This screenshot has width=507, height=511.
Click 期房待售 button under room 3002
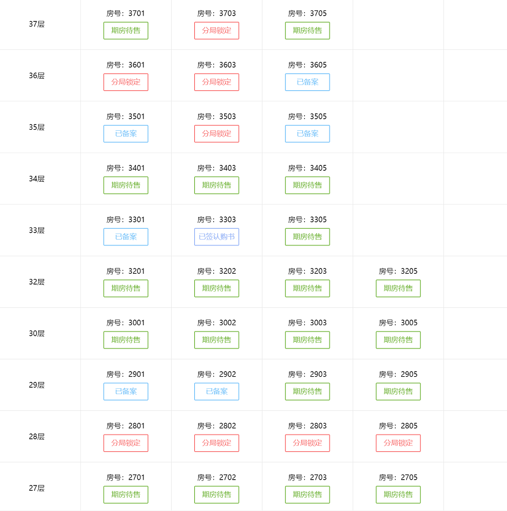click(x=217, y=340)
